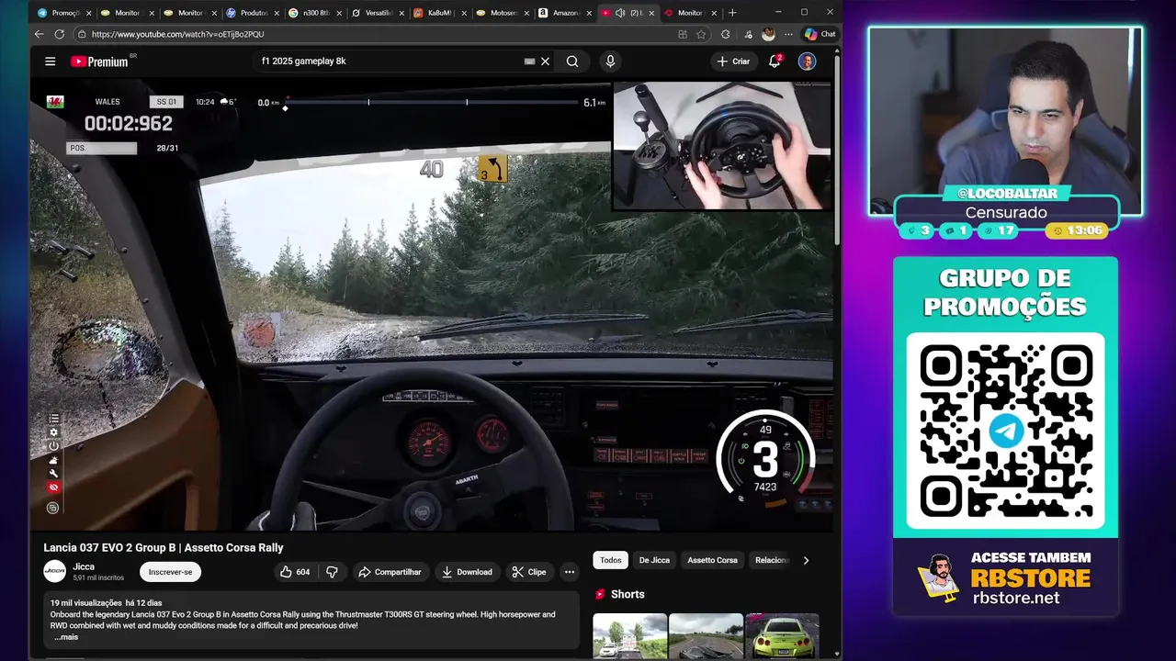The width and height of the screenshot is (1176, 661).
Task: Open the on-screen keyboard in search box
Action: point(529,62)
